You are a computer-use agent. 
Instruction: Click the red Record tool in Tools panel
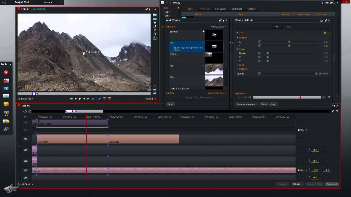(x=6, y=73)
